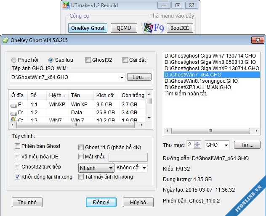The width and height of the screenshot is (266, 216).
Task: Select ghost Giga WinXP 130714.GHO in list
Action: click(212, 68)
